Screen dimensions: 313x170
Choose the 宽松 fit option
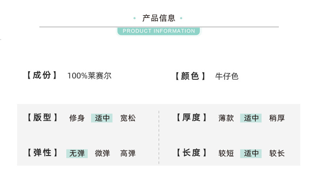(x=128, y=118)
